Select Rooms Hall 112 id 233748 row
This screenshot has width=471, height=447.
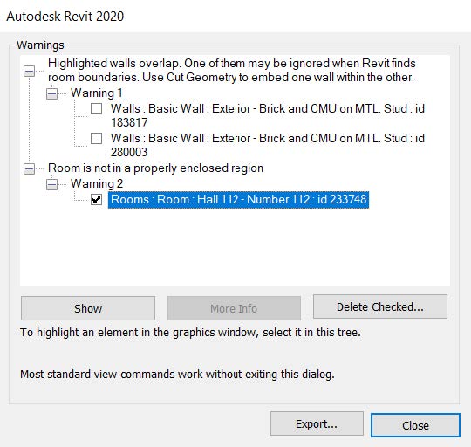point(238,200)
